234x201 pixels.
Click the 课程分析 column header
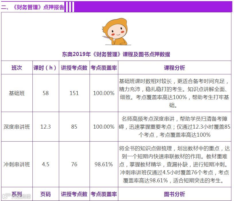175,68
